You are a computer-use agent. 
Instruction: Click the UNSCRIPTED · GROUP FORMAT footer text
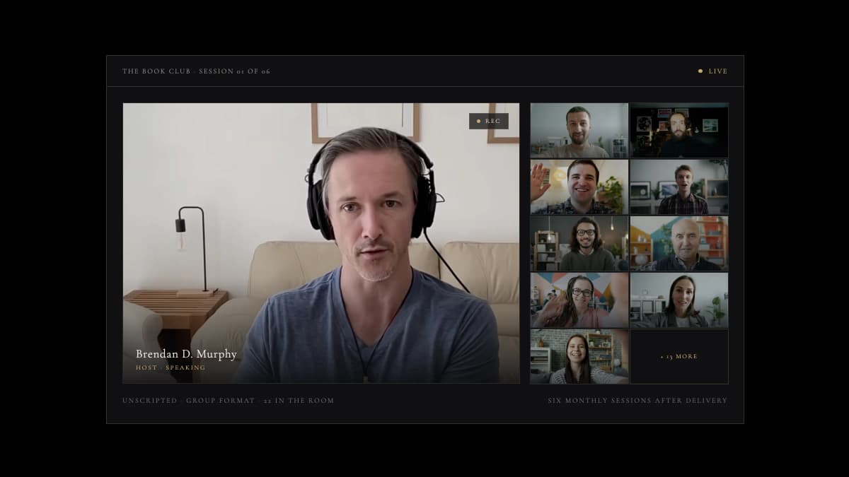pos(228,401)
